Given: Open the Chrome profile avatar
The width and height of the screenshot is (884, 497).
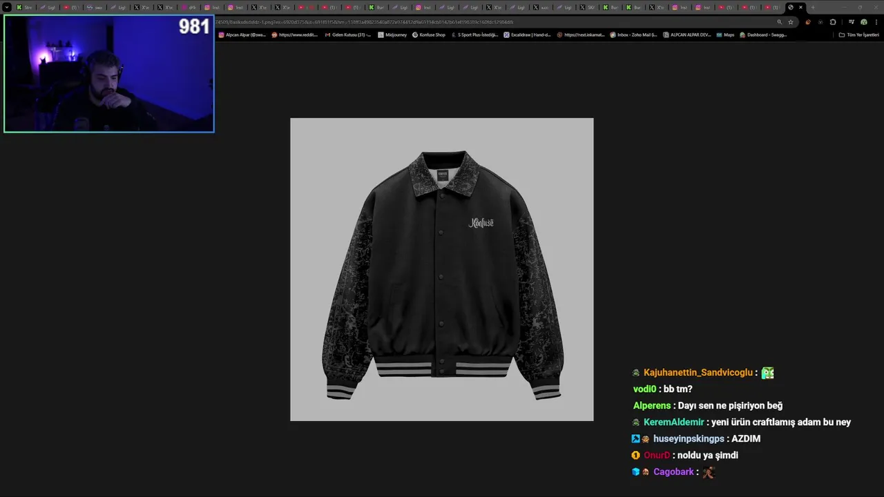Looking at the screenshot, I should pyautogui.click(x=863, y=22).
